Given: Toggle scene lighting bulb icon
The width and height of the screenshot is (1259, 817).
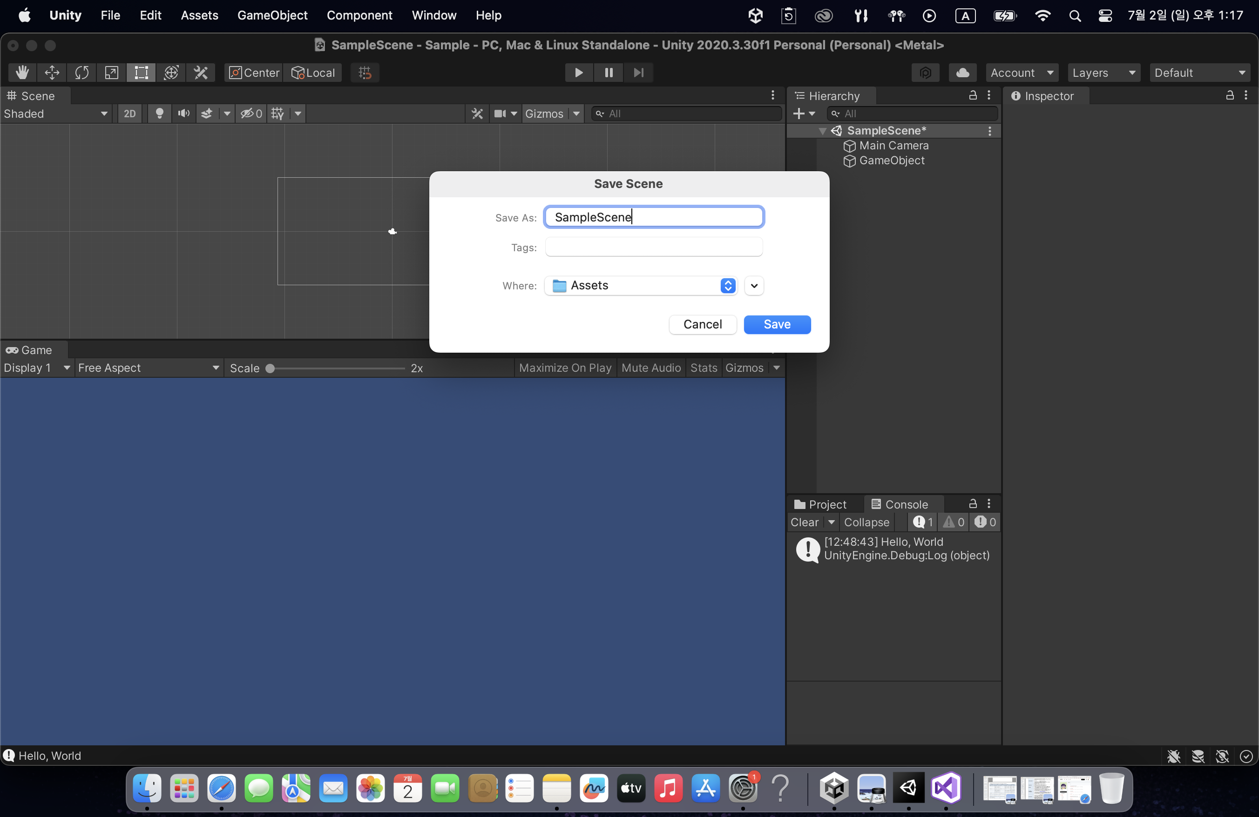Looking at the screenshot, I should [x=159, y=114].
